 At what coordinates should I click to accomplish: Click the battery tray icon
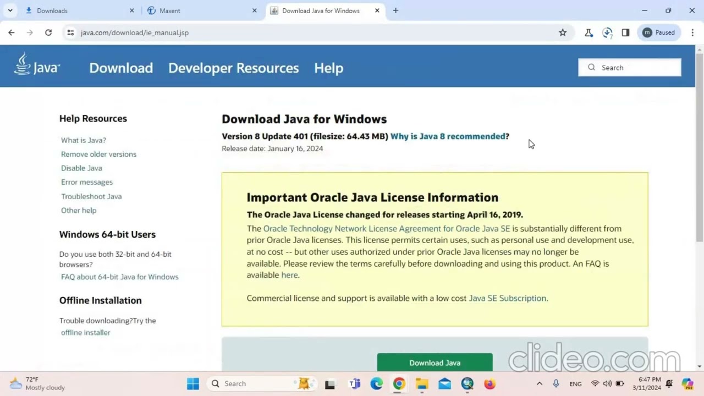tap(620, 383)
